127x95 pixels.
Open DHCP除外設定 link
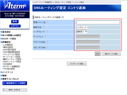click(x=9, y=50)
